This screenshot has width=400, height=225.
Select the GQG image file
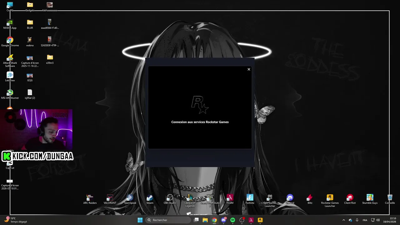(30, 77)
